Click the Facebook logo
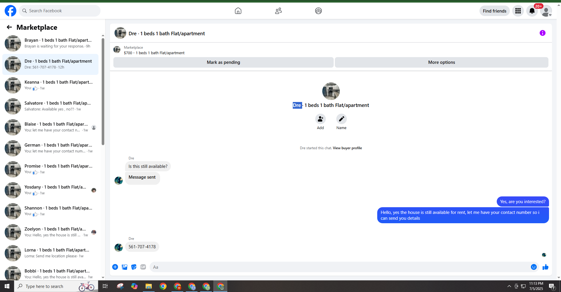 (11, 11)
